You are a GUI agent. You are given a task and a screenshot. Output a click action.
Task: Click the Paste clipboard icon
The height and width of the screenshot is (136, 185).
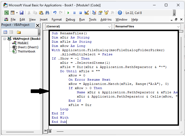click(x=41, y=13)
